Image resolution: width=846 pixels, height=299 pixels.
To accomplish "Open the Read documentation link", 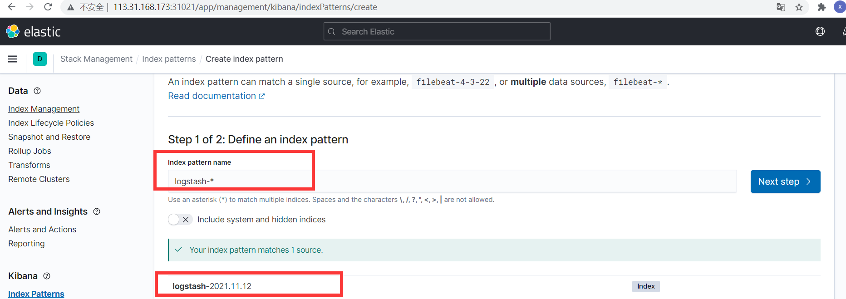I will (216, 96).
